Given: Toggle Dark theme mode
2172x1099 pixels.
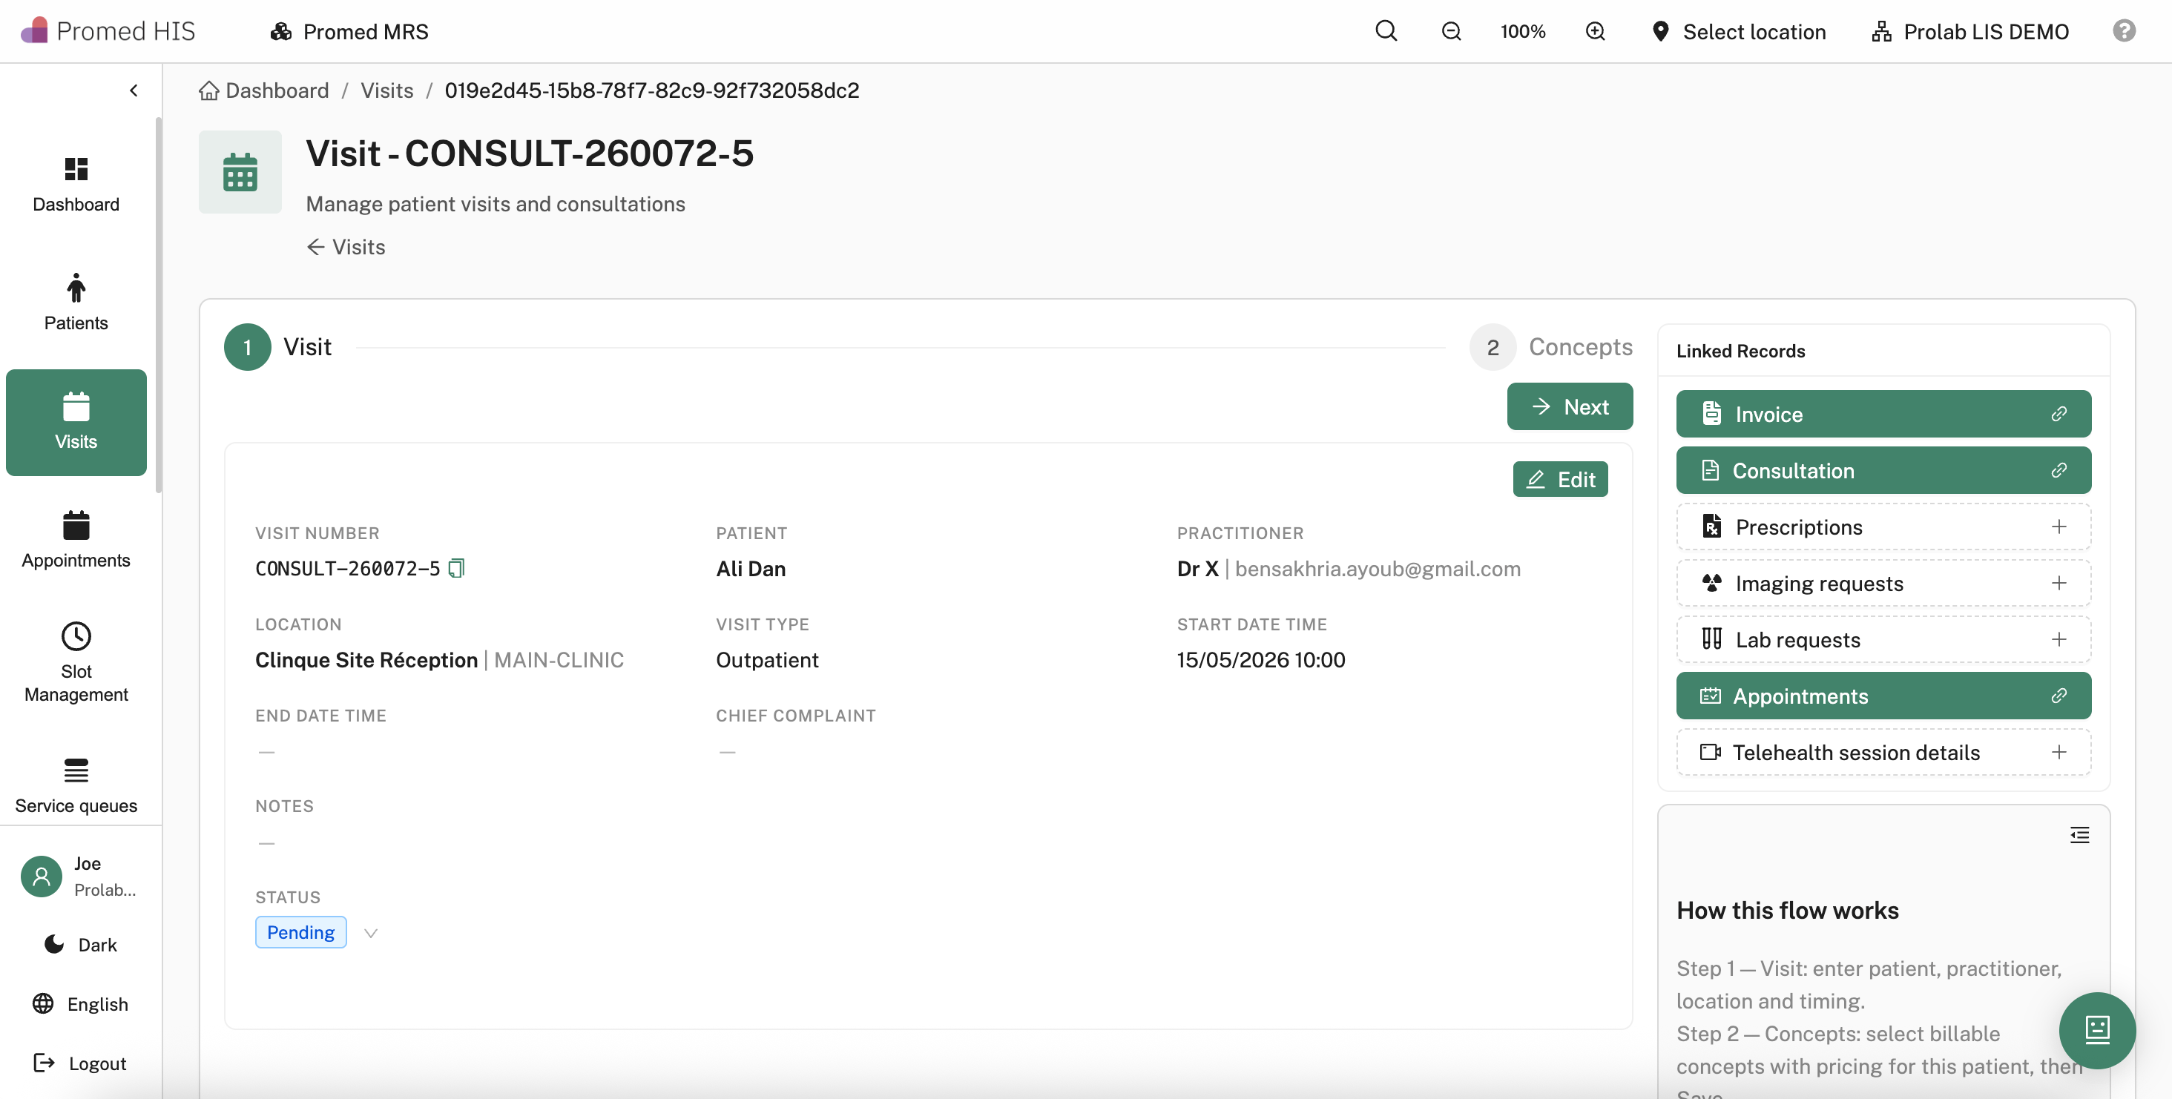Looking at the screenshot, I should click(81, 944).
